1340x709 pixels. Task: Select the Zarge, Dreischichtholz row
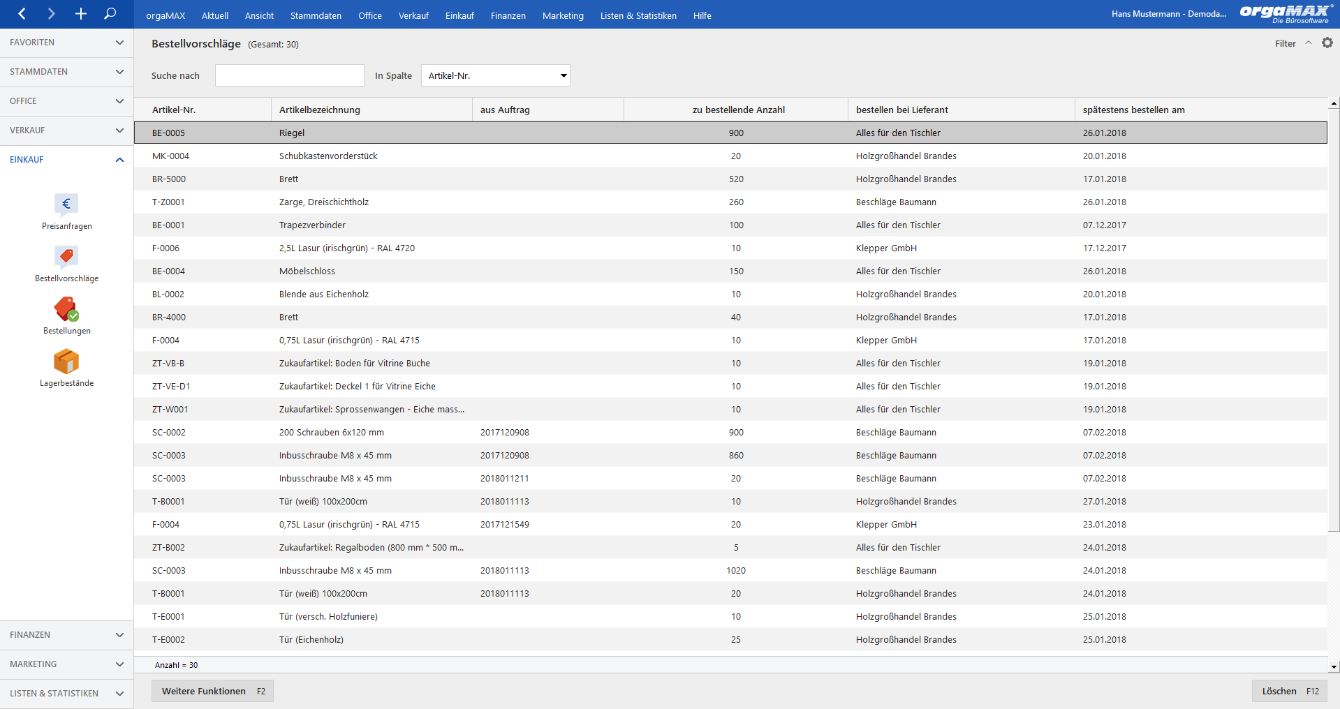point(731,202)
